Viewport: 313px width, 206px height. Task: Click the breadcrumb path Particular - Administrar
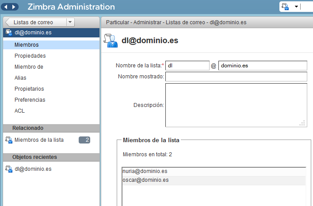pyautogui.click(x=134, y=22)
